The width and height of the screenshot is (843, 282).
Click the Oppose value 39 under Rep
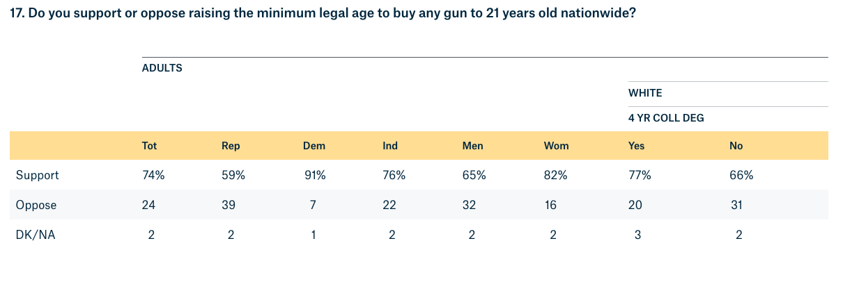point(231,206)
